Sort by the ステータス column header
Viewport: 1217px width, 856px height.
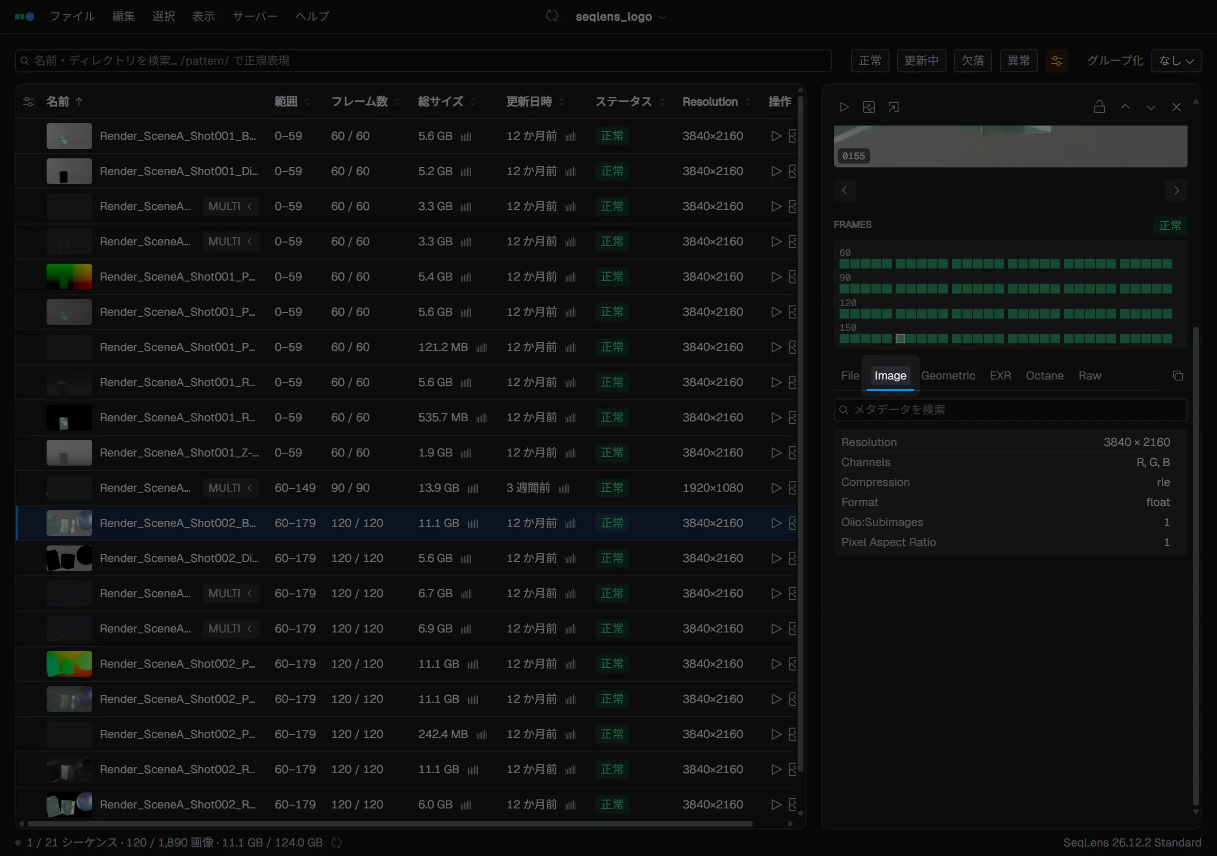point(629,101)
